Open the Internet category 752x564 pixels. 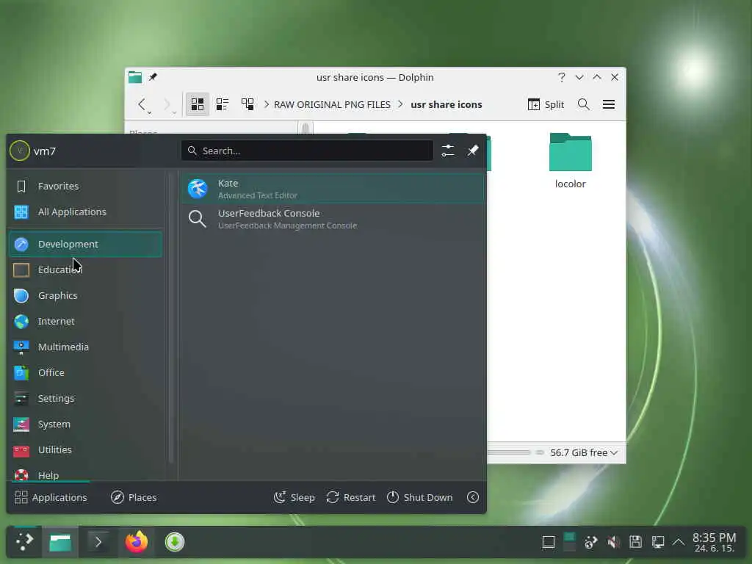click(x=85, y=322)
